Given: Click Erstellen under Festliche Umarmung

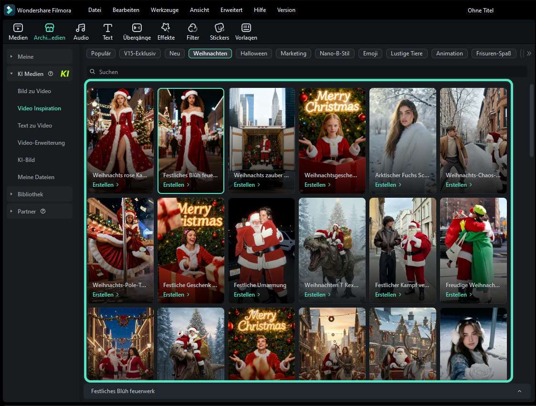Looking at the screenshot, I should (x=245, y=294).
